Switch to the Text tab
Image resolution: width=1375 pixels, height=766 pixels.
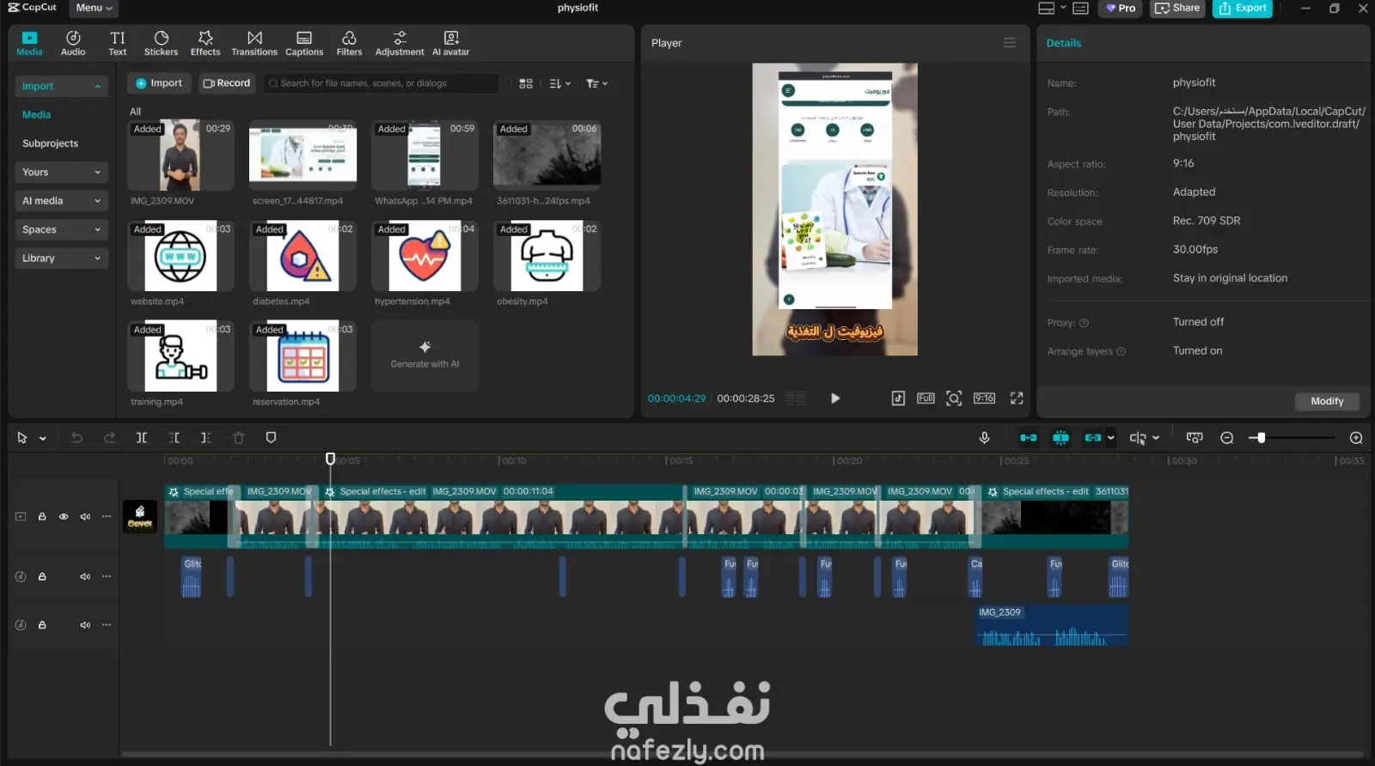118,44
